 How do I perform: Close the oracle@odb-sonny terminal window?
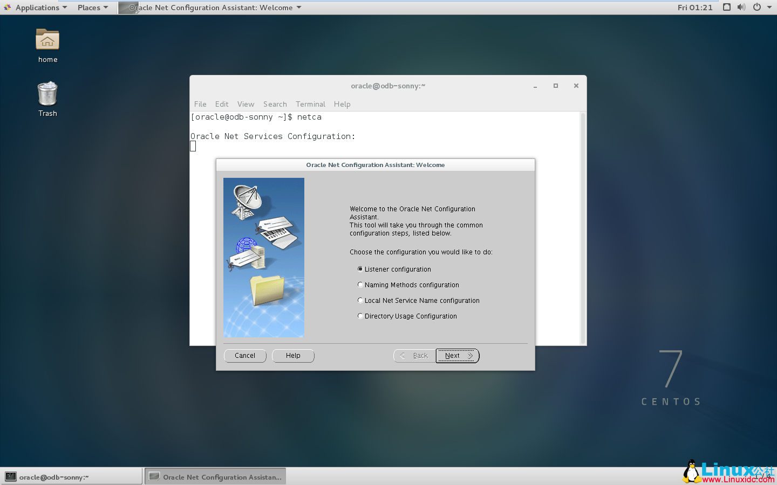pyautogui.click(x=576, y=86)
